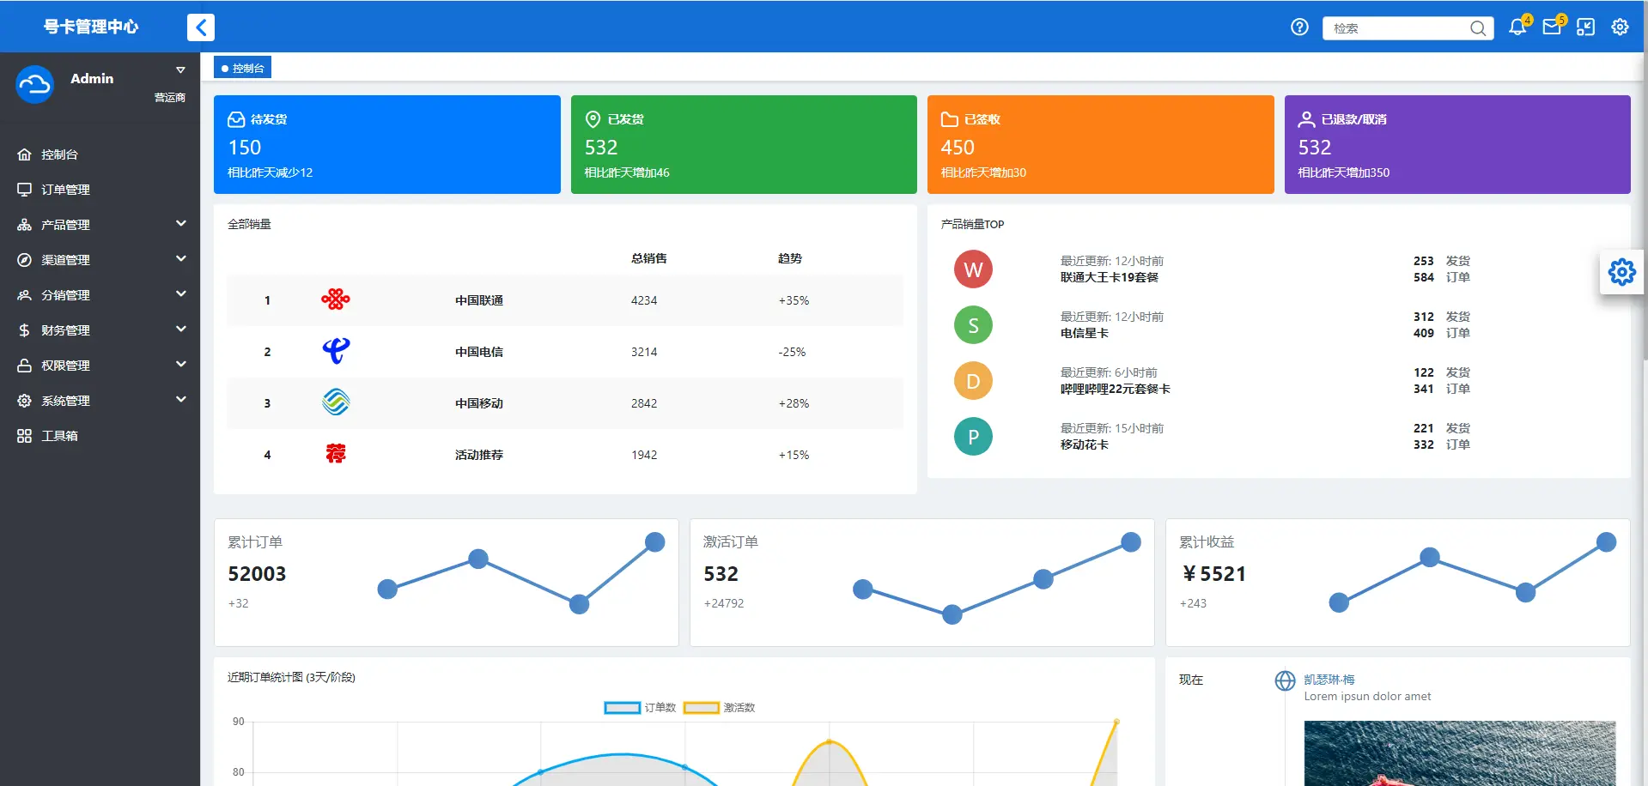
Task: Open 工具箱 in the sidebar
Action: coord(100,436)
